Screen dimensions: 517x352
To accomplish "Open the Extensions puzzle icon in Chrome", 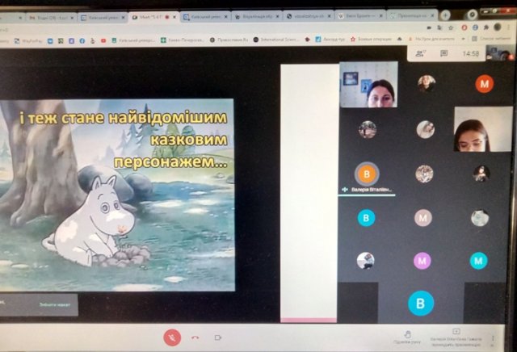I will 486,27.
